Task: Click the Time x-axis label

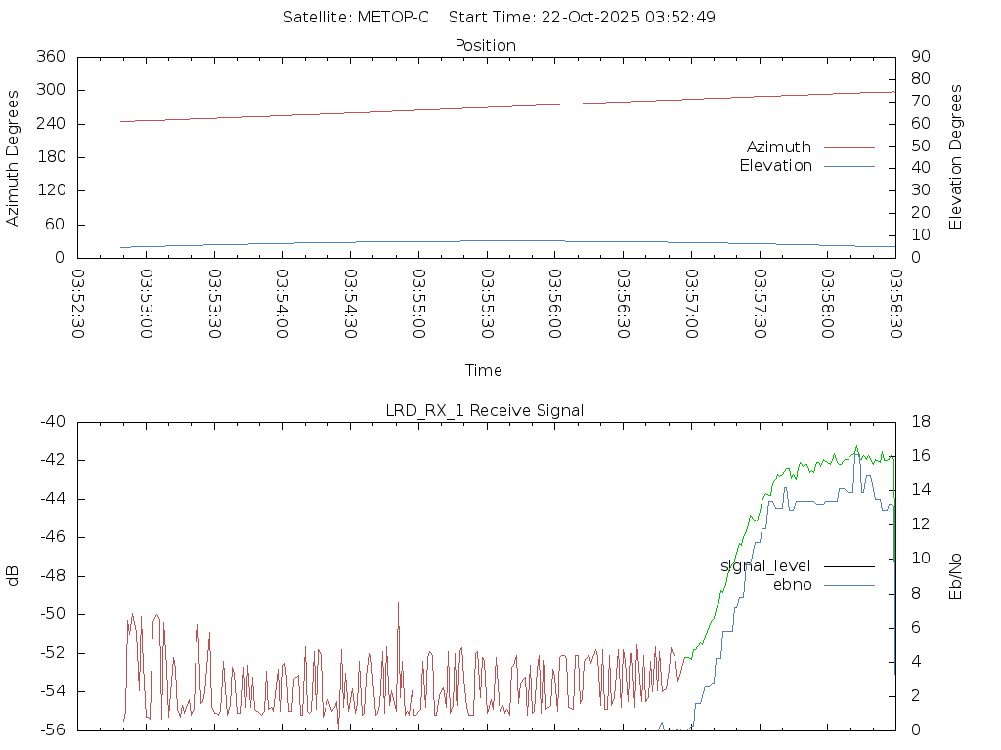Action: [x=484, y=370]
